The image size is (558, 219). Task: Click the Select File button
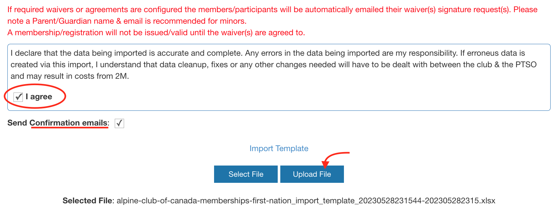coord(246,174)
